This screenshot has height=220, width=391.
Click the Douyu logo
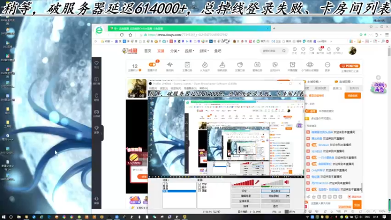pyautogui.click(x=130, y=51)
